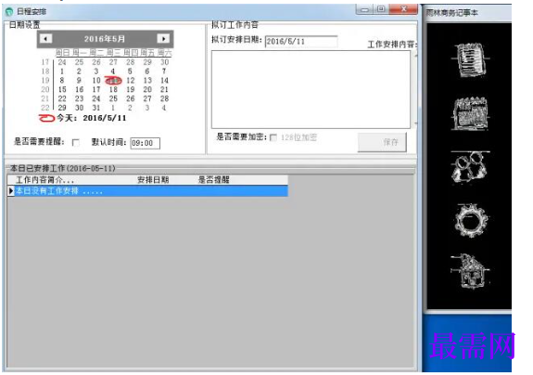Select May 10 in calendar
533x375 pixels.
pyautogui.click(x=96, y=81)
